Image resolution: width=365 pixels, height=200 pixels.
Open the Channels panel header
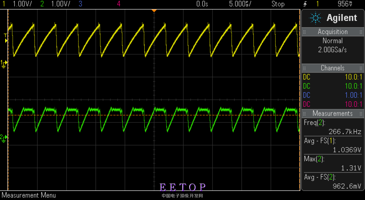click(x=333, y=68)
